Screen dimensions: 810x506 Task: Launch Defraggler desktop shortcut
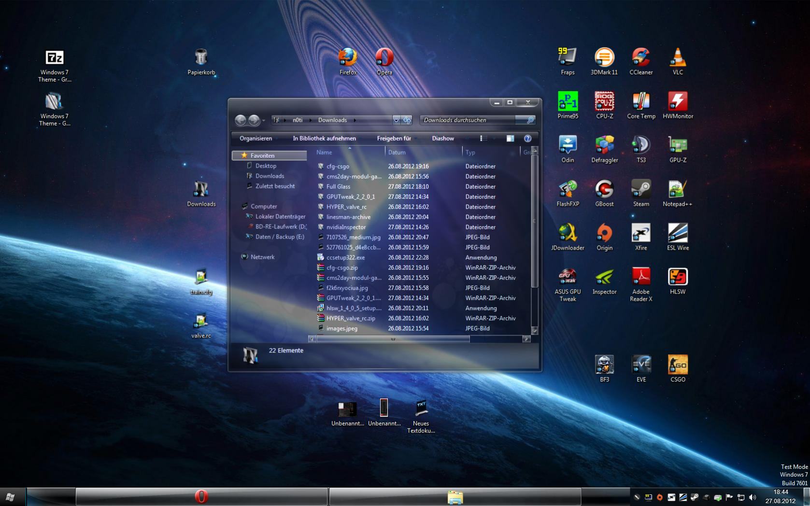[604, 149]
